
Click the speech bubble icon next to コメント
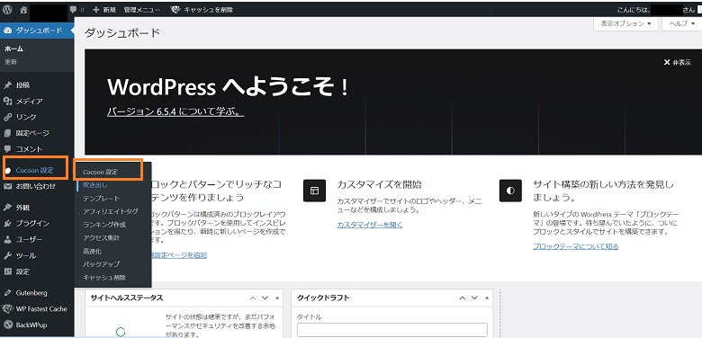7,149
